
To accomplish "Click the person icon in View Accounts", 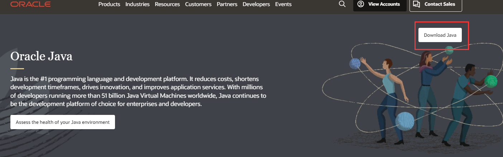I will point(361,4).
